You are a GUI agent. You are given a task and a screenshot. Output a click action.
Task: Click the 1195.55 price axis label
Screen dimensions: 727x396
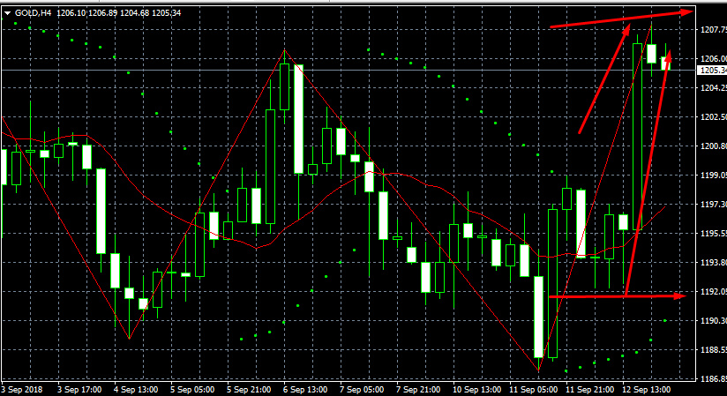pyautogui.click(x=713, y=234)
